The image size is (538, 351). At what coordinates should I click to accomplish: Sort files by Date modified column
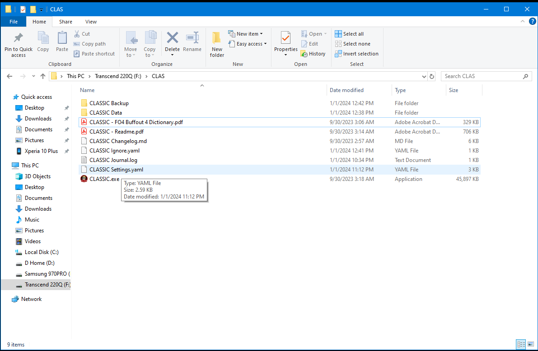pos(346,90)
